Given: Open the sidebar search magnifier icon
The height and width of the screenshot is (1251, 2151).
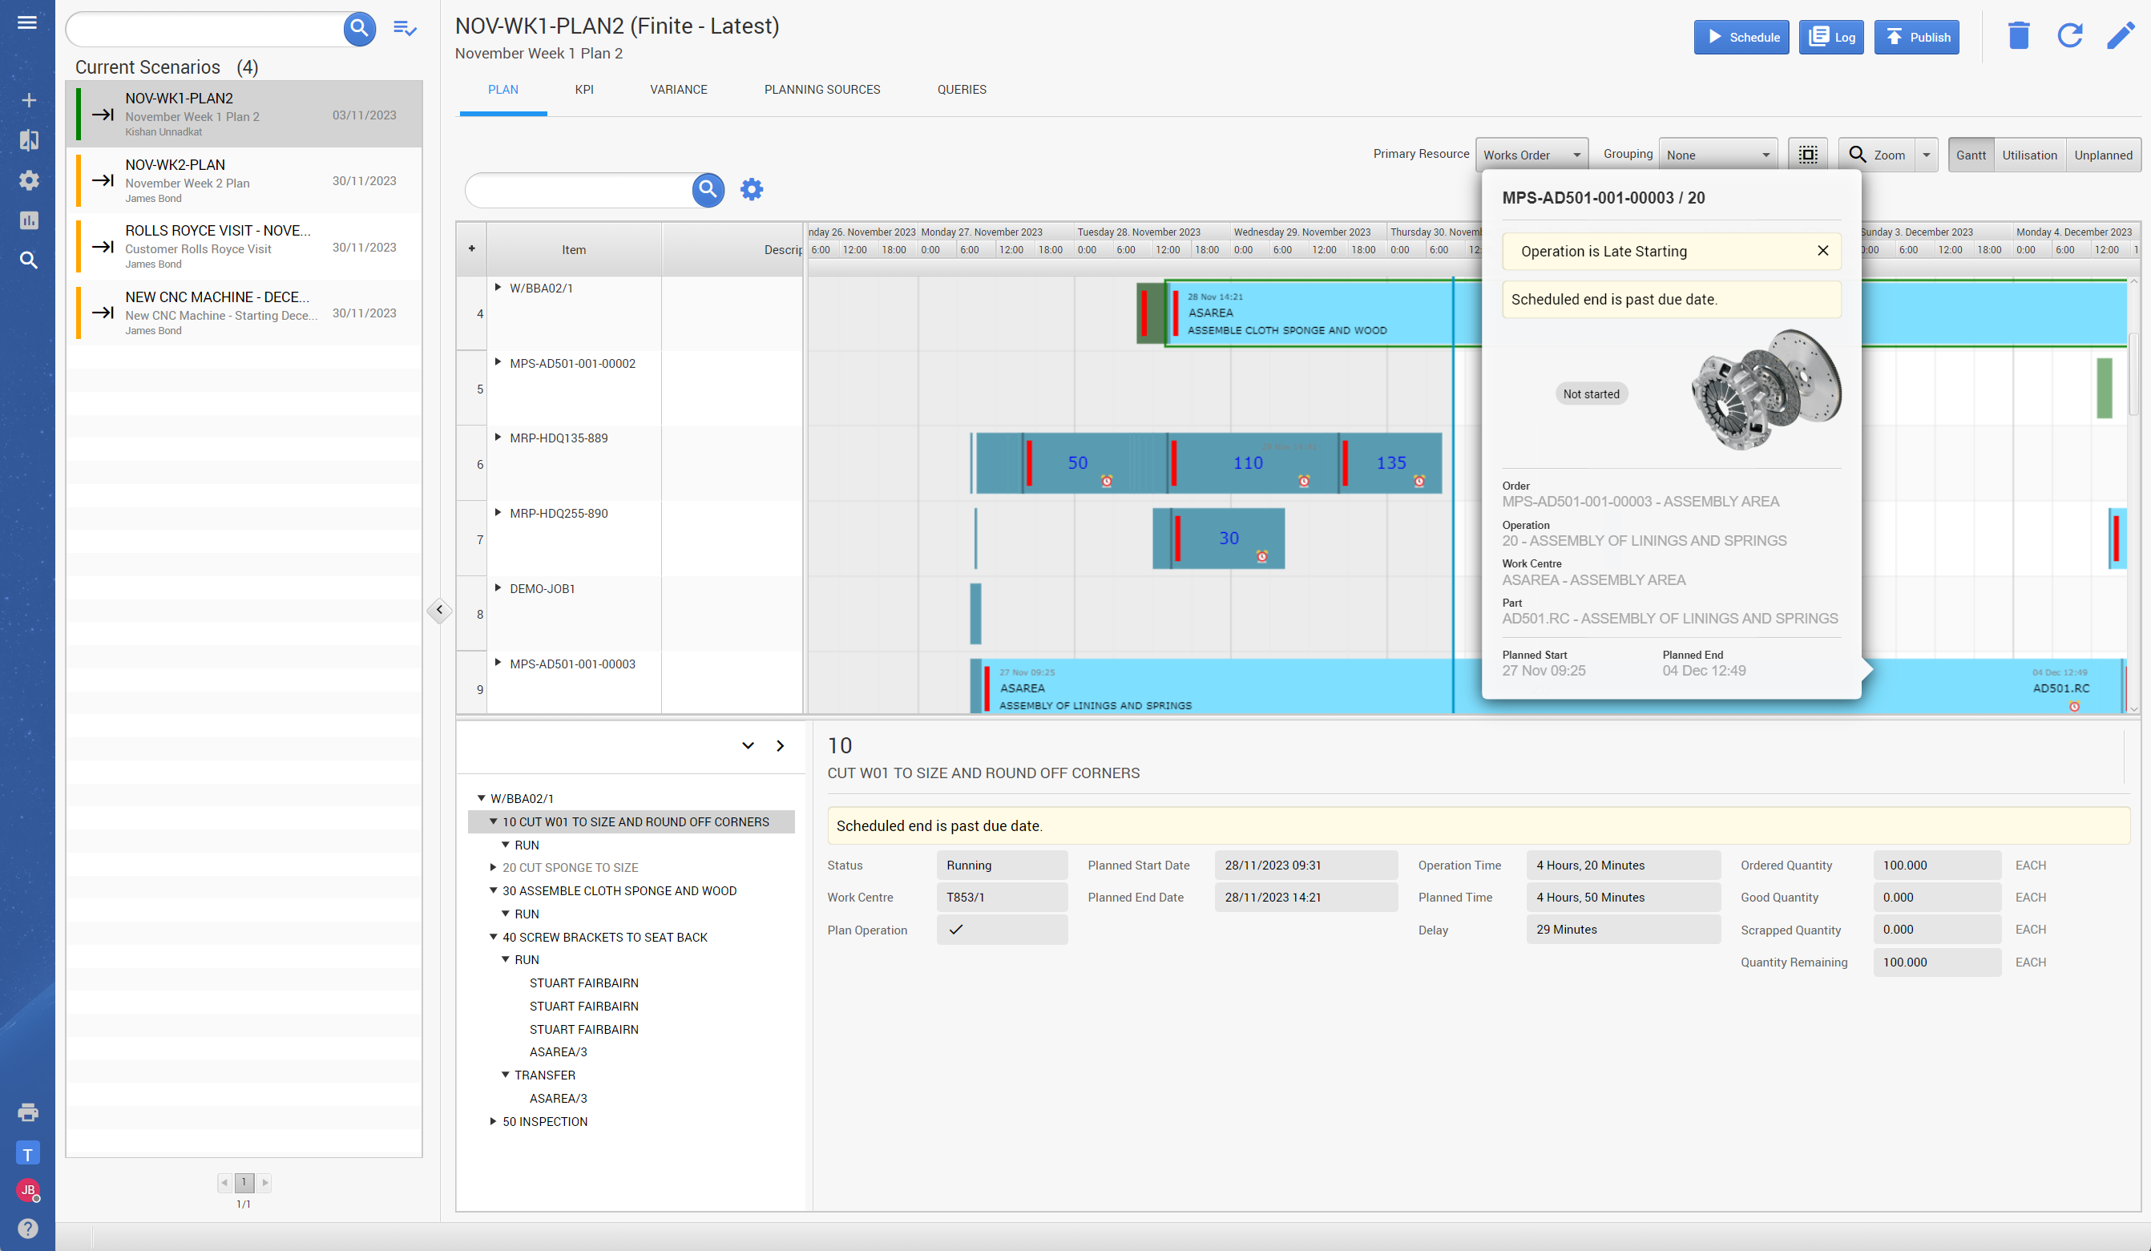Looking at the screenshot, I should (28, 260).
